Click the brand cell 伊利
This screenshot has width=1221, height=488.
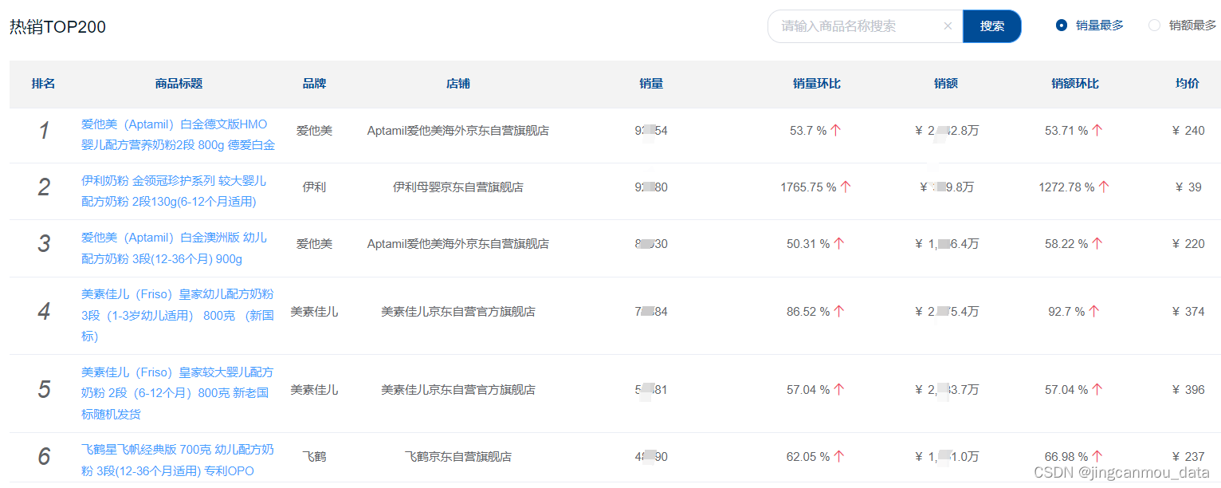tap(314, 187)
